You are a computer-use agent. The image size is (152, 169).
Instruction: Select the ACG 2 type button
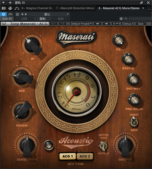click(85, 156)
